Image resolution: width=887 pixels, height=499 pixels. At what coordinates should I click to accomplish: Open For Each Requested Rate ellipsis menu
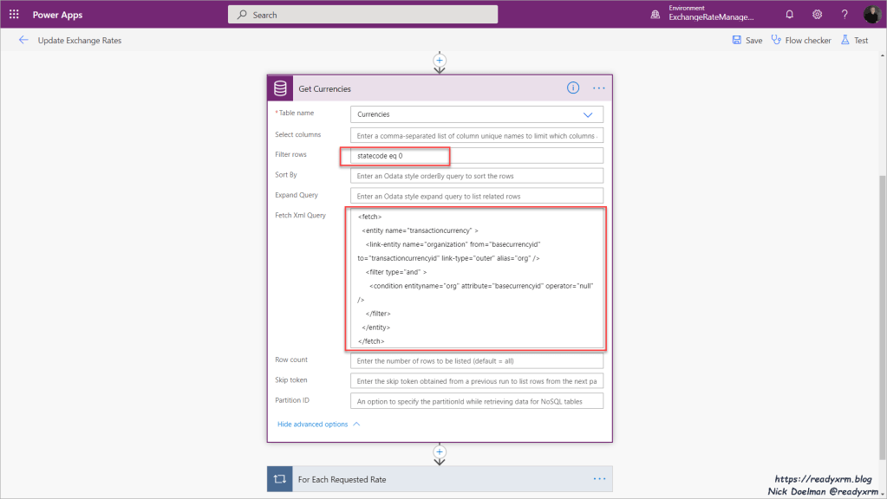(x=598, y=478)
